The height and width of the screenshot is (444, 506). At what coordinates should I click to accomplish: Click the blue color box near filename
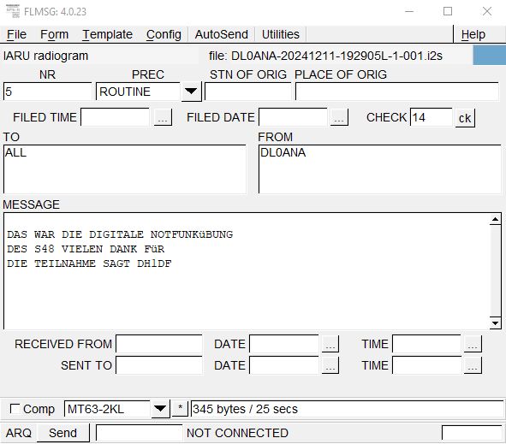pyautogui.click(x=489, y=55)
